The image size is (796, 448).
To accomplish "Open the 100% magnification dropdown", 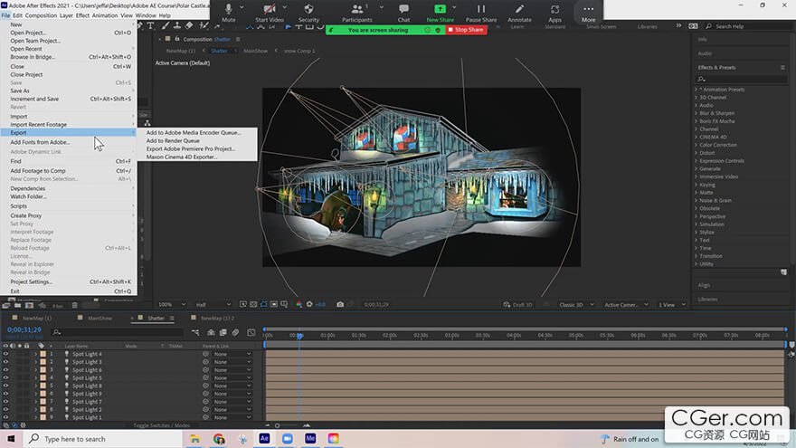I will (x=172, y=305).
